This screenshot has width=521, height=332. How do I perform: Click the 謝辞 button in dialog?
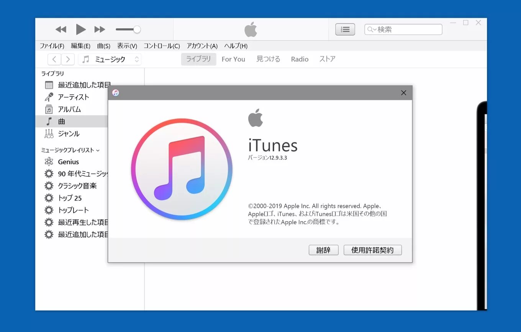coord(324,250)
